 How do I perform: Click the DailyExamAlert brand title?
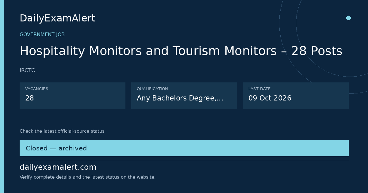pyautogui.click(x=57, y=18)
